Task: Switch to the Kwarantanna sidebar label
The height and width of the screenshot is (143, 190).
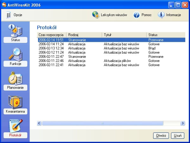Action: (x=16, y=112)
